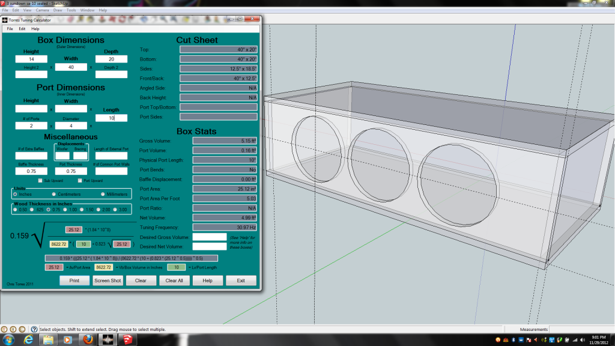The image size is (615, 346).
Task: Click the Tuning Frequency value 30.97 Hz
Action: tap(225, 228)
